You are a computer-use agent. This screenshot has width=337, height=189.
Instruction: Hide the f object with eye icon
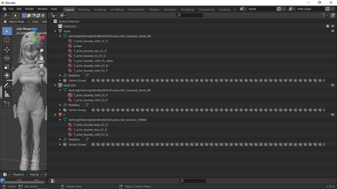332,115
